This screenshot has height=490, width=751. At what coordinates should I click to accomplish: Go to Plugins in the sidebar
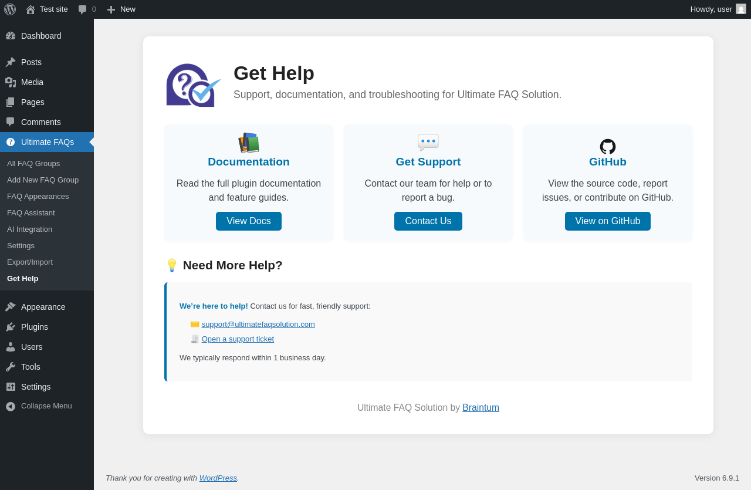click(x=47, y=327)
